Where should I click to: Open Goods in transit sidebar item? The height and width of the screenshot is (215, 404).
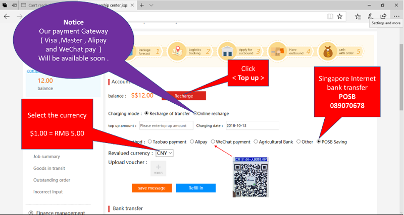coord(49,168)
